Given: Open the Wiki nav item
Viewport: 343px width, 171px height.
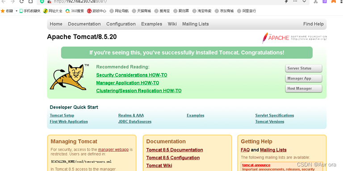Looking at the screenshot, I should pyautogui.click(x=172, y=24).
